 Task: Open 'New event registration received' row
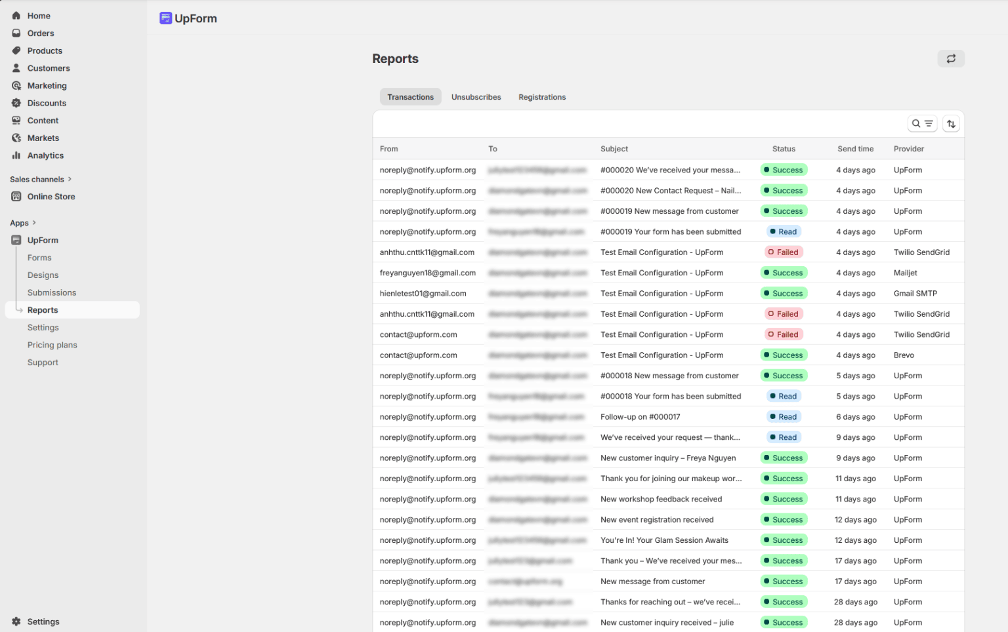click(669, 520)
